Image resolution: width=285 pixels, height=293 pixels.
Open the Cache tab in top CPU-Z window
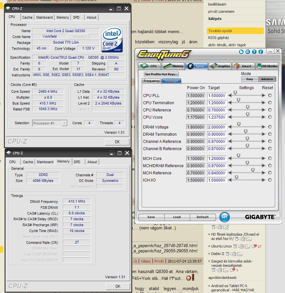27,17
